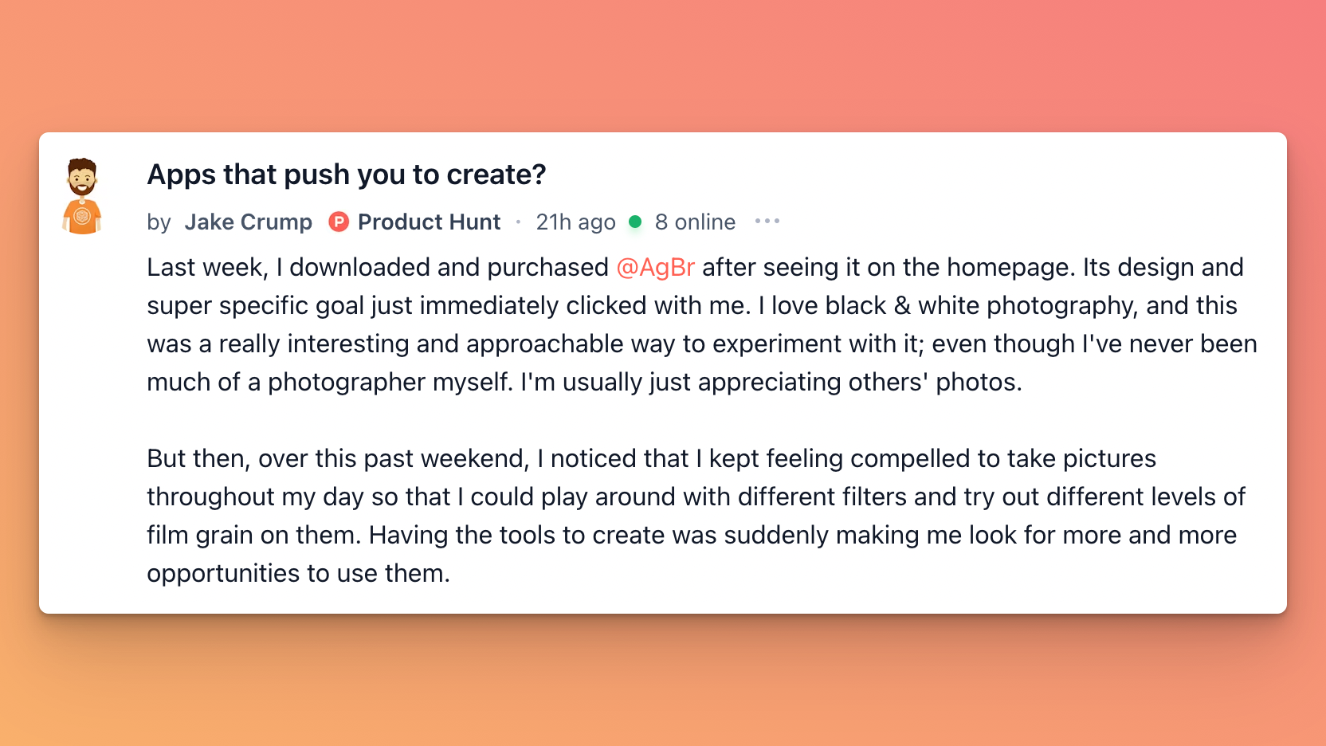This screenshot has height=746, width=1326.
Task: Click the gradient background above the post card
Action: point(663,64)
